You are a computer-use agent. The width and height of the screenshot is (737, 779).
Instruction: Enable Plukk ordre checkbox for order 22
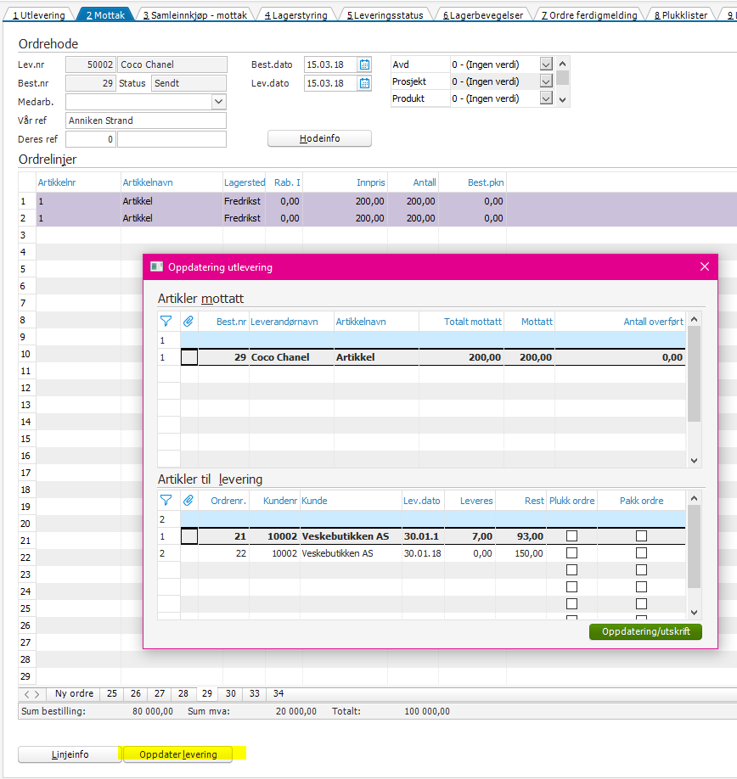(x=571, y=553)
